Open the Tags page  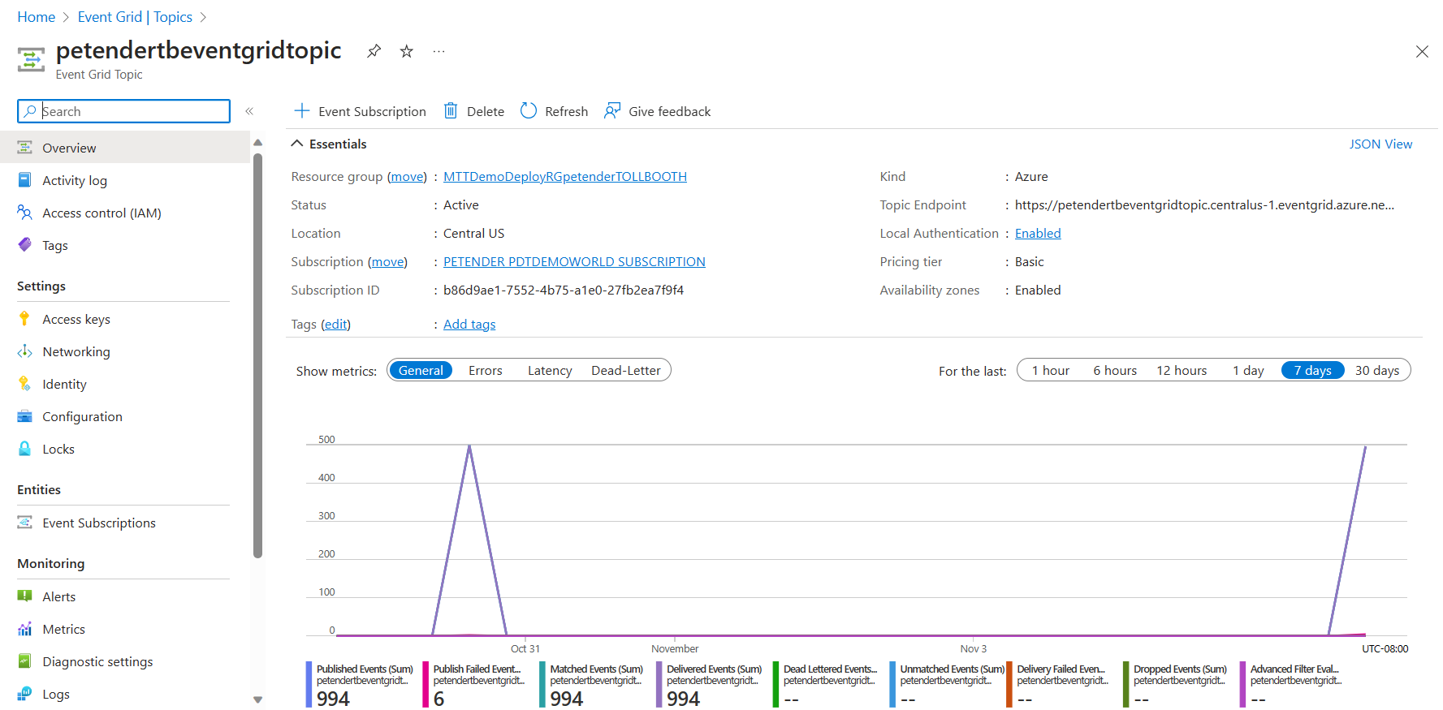(55, 245)
